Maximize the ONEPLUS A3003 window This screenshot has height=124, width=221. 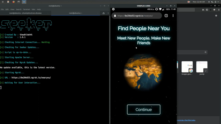[171, 6]
